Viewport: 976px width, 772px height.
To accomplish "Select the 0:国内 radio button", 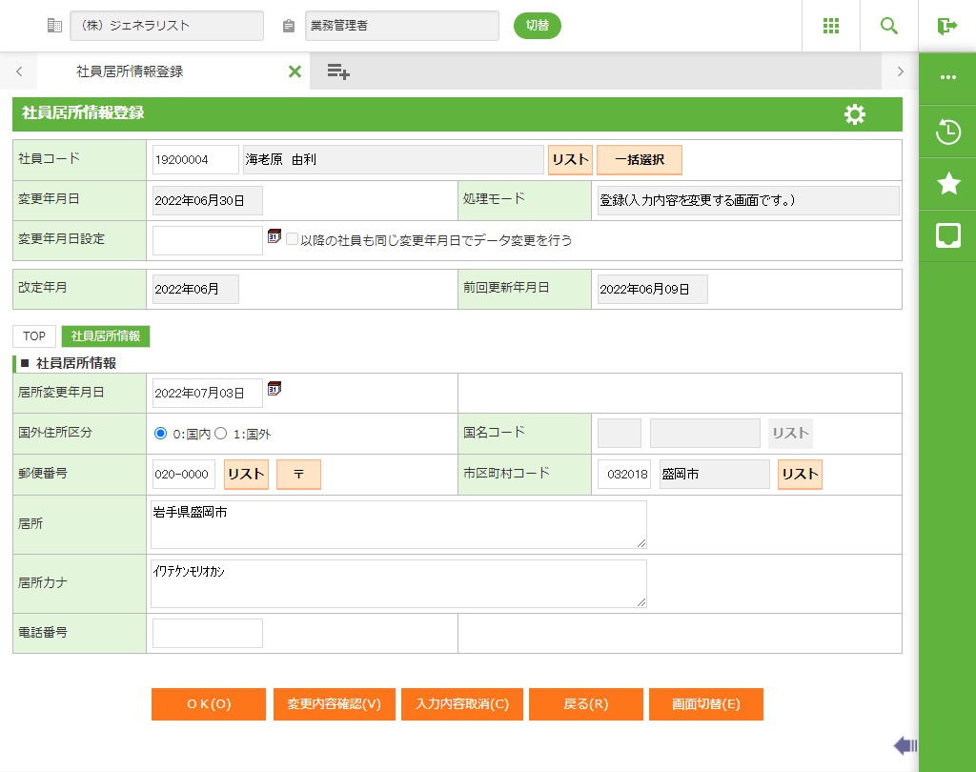I will coord(160,434).
